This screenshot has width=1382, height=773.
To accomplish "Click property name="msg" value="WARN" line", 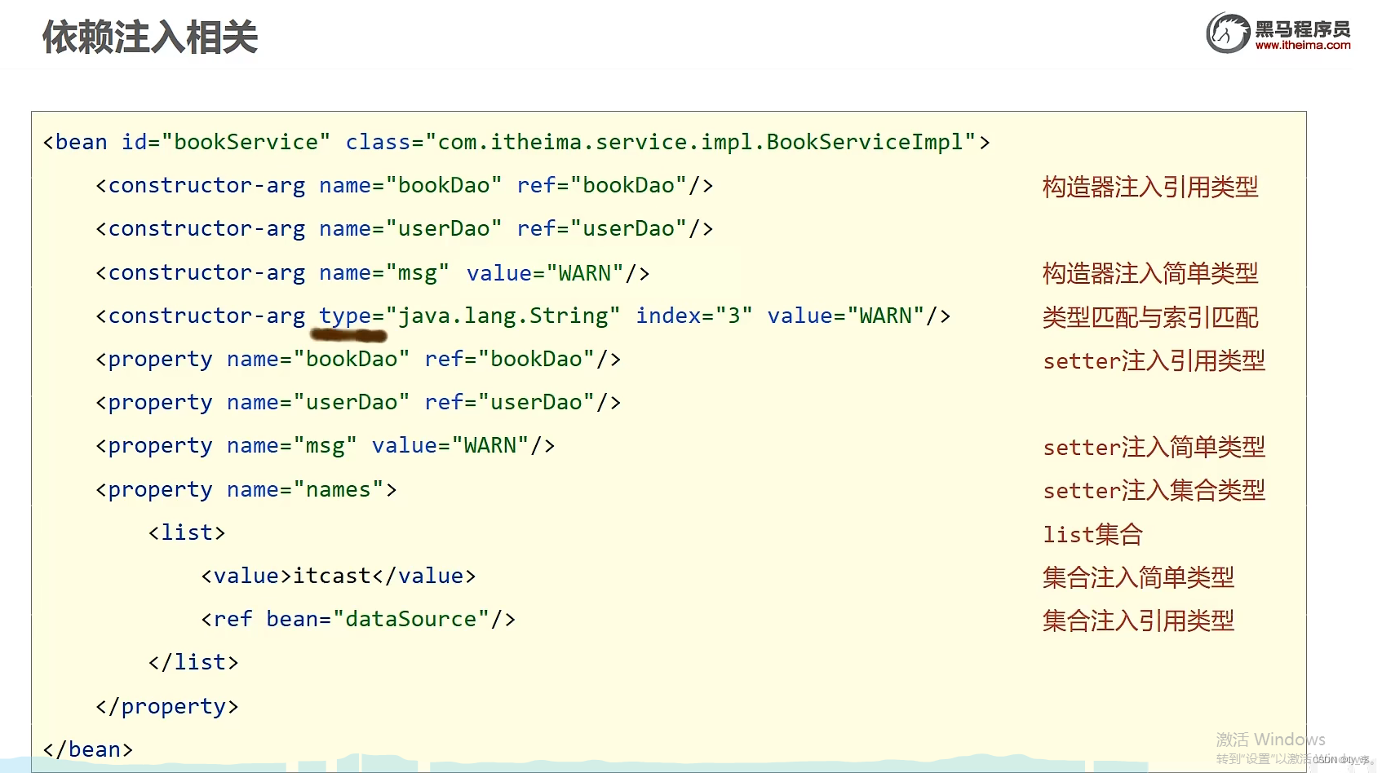I will pyautogui.click(x=326, y=446).
